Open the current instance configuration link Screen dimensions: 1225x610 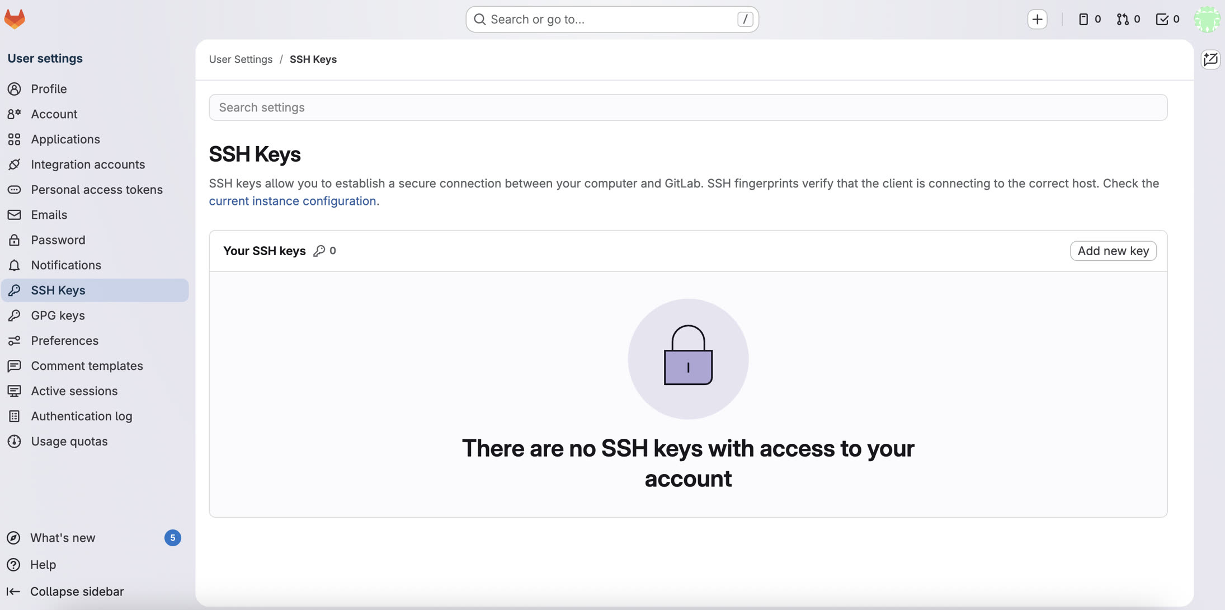[x=292, y=200]
